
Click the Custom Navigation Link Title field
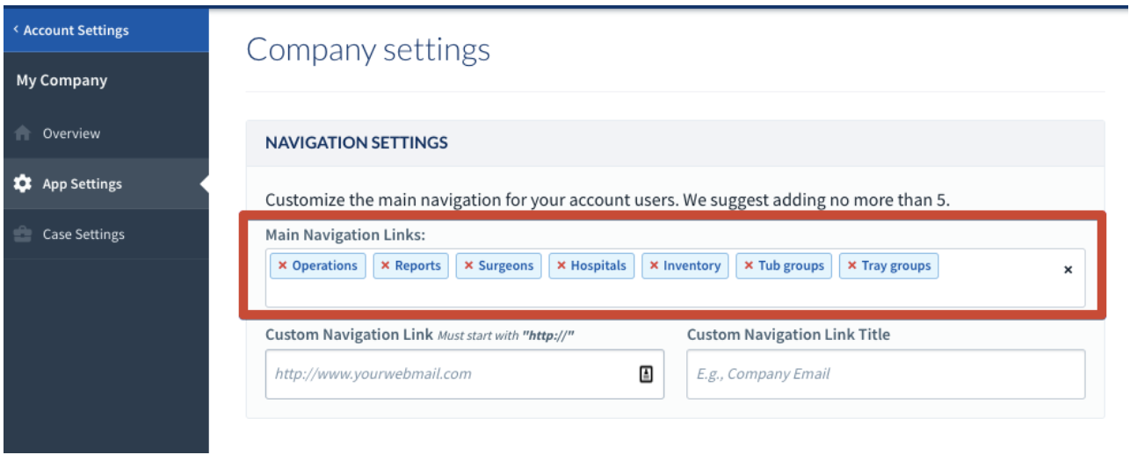pos(886,374)
